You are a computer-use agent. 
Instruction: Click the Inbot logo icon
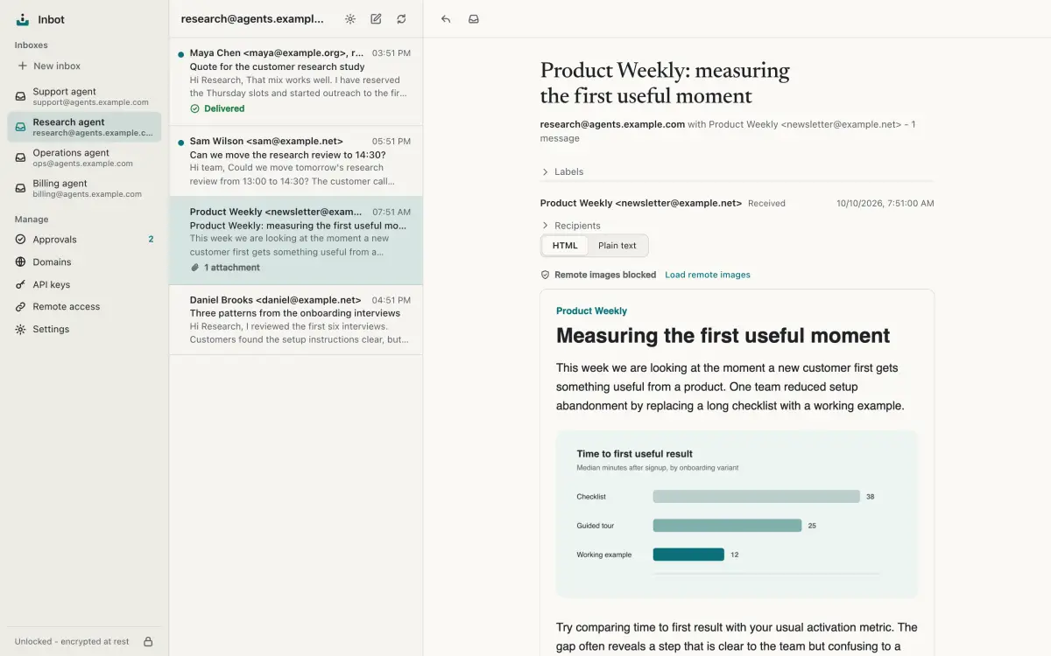[23, 19]
